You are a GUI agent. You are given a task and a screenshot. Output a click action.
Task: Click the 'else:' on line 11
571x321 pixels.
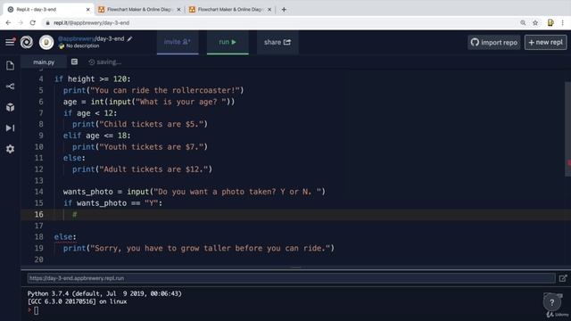point(74,158)
